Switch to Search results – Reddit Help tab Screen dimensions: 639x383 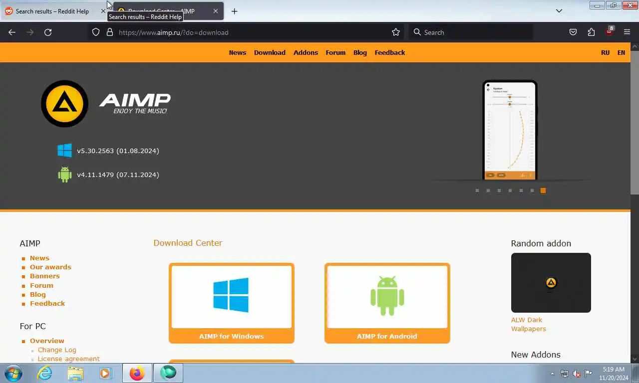[x=52, y=11]
